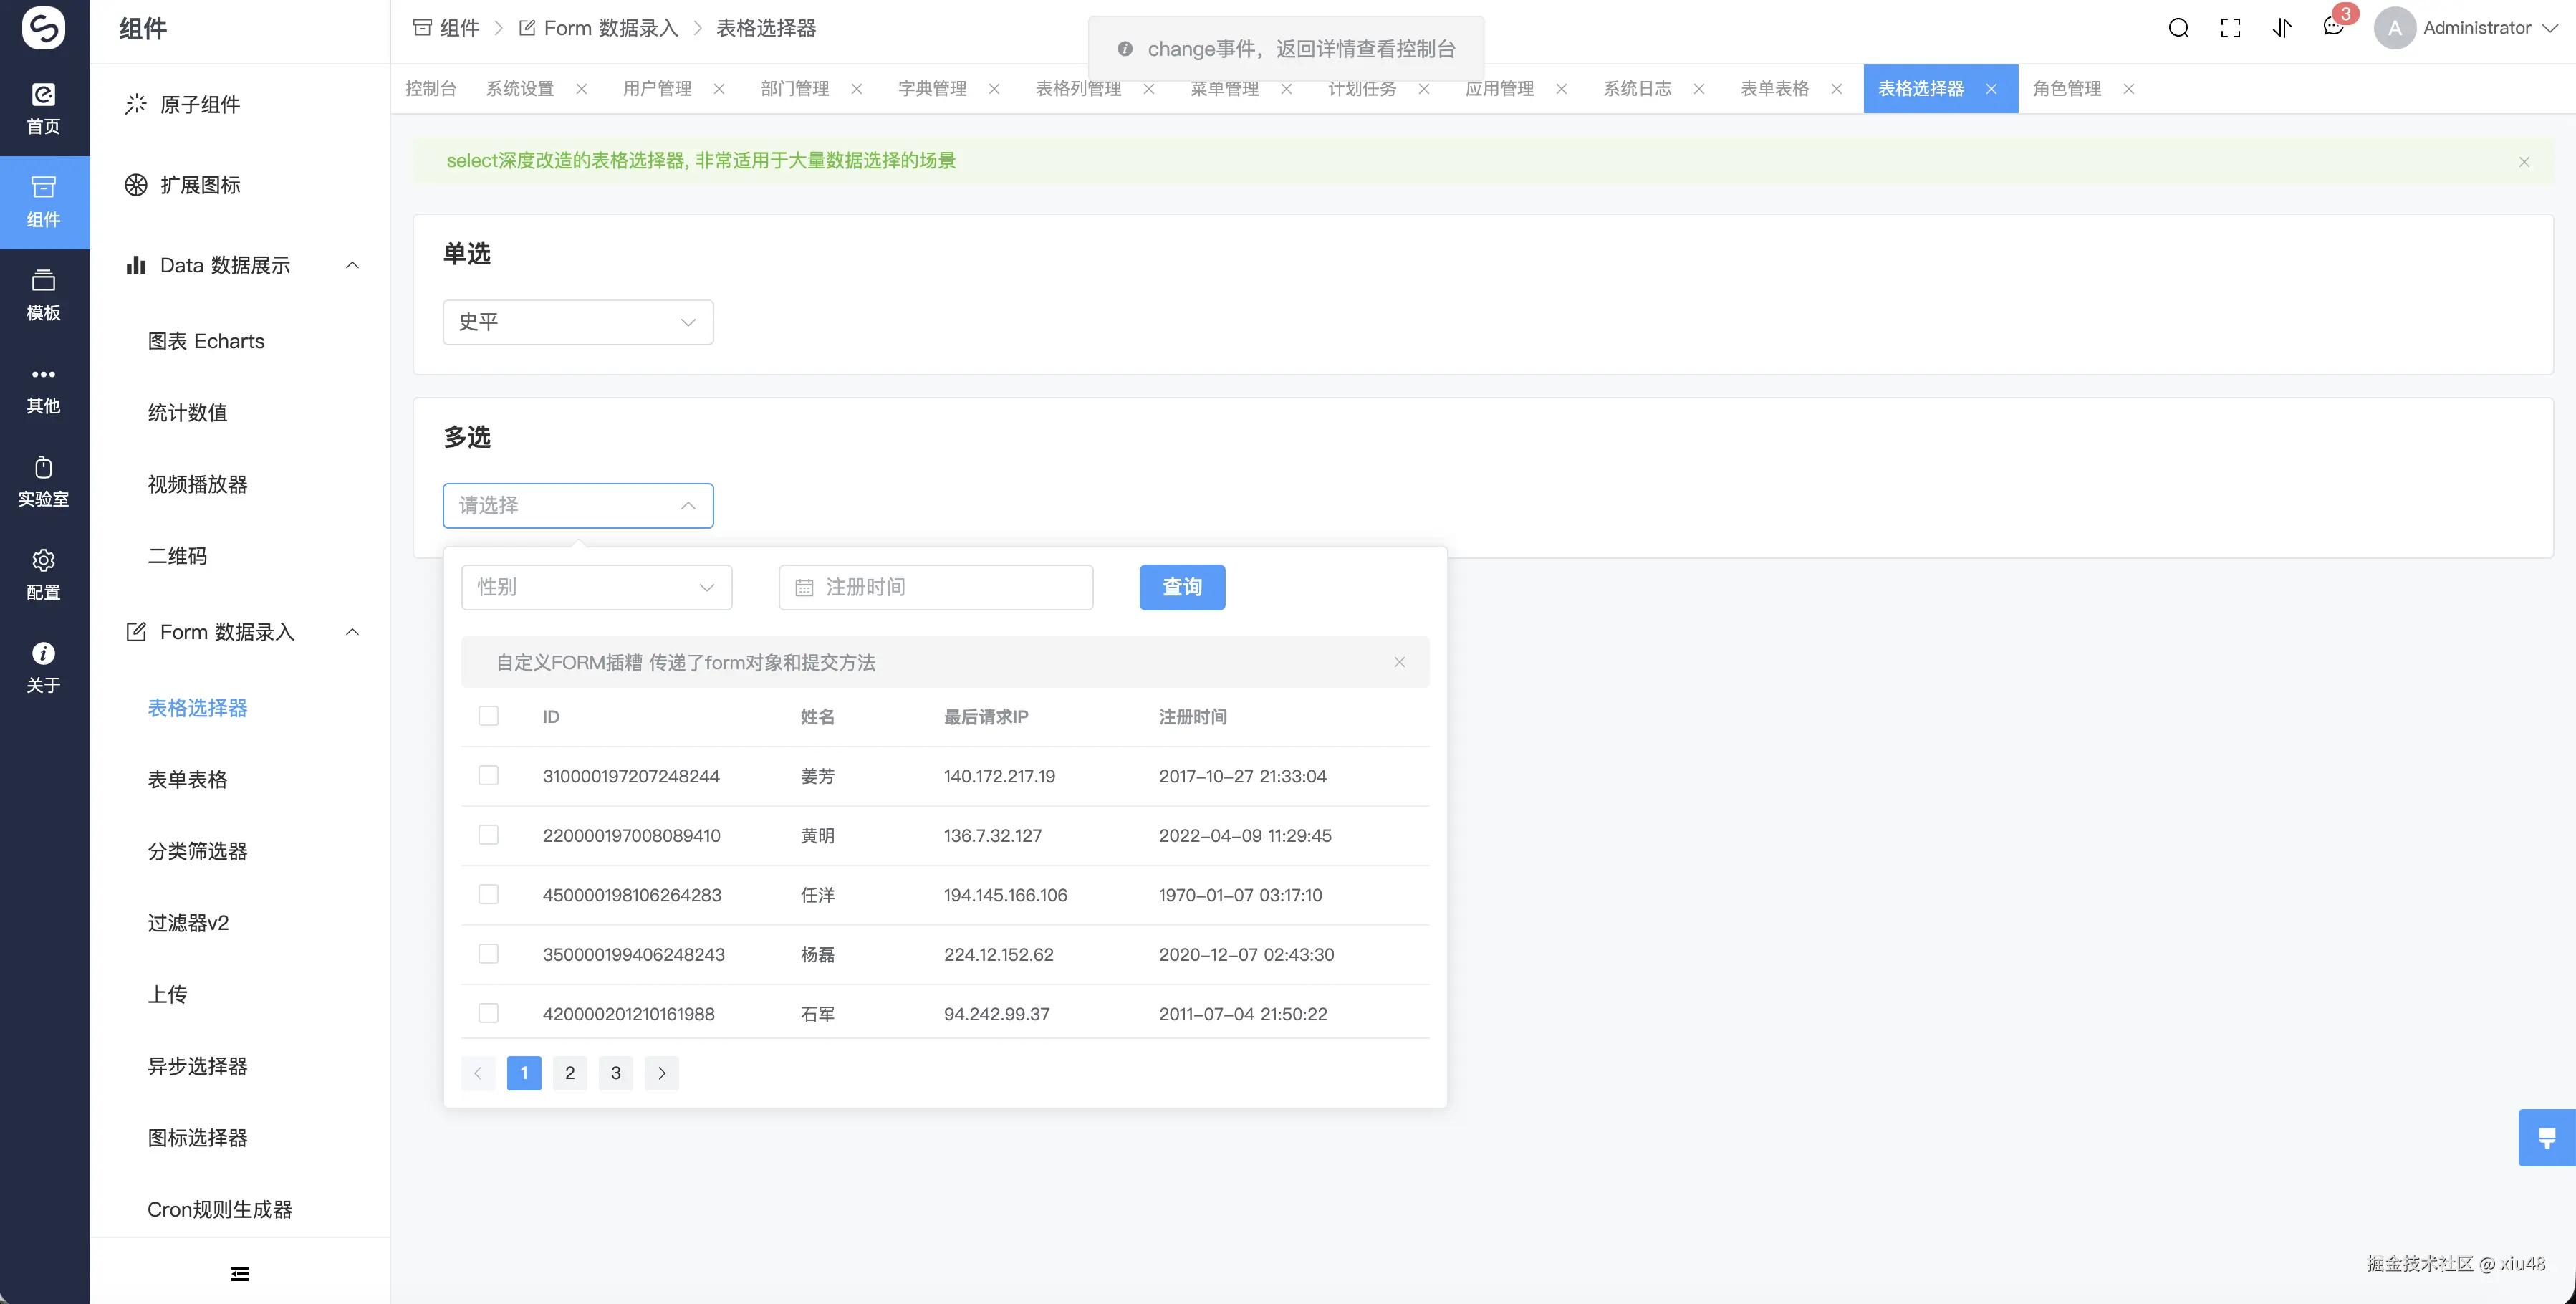The height and width of the screenshot is (1304, 2576).
Task: Tick the checkbox for 杨磊 row
Action: (x=488, y=954)
